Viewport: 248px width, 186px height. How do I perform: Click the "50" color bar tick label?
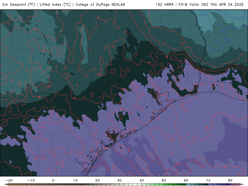tap(164, 180)
